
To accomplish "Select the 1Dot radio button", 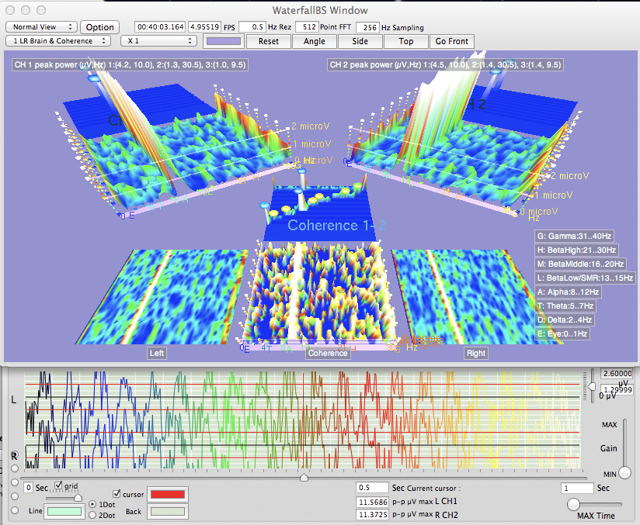I will [x=92, y=504].
